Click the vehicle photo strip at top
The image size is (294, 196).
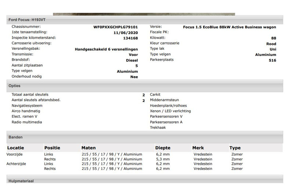click(x=144, y=14)
